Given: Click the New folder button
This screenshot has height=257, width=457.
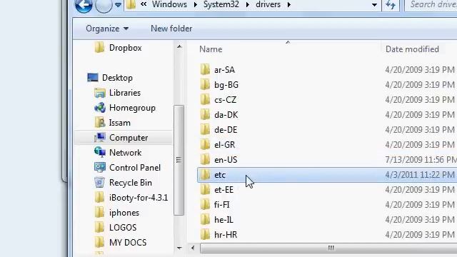Looking at the screenshot, I should (171, 29).
